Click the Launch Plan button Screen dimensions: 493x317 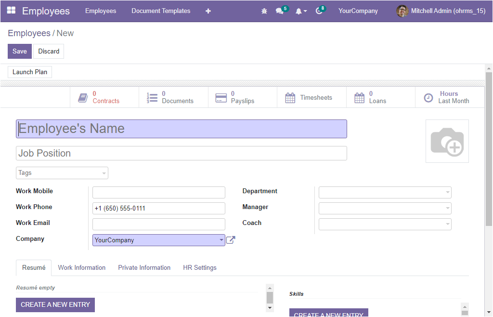point(30,72)
